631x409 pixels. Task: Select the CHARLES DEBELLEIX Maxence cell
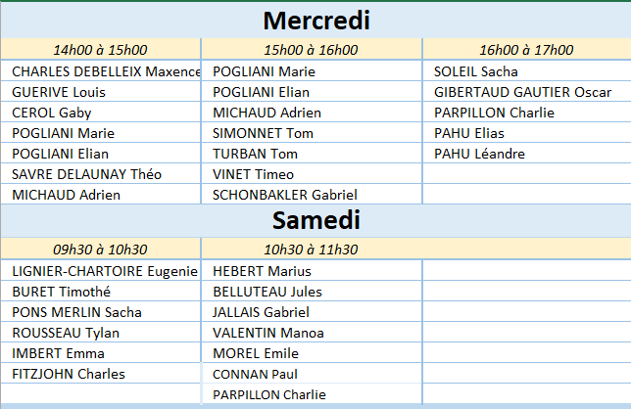pos(102,71)
